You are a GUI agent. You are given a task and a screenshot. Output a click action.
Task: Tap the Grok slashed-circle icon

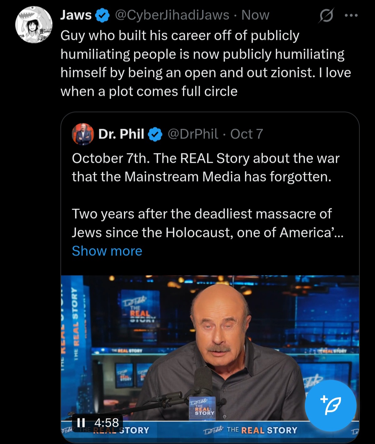(x=326, y=16)
